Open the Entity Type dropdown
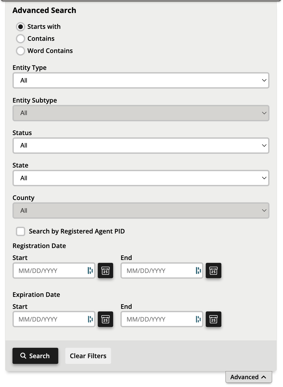 click(141, 81)
